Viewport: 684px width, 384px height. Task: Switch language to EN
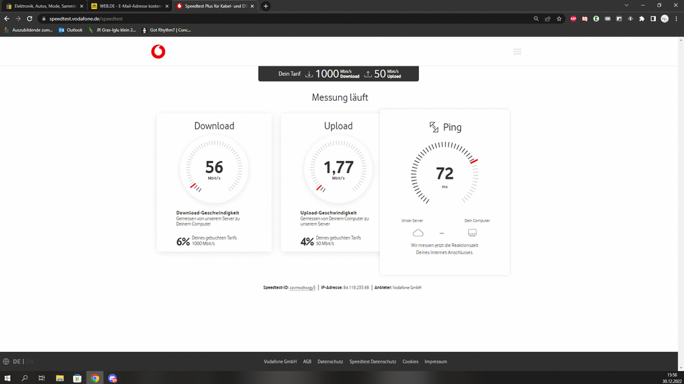[29, 361]
